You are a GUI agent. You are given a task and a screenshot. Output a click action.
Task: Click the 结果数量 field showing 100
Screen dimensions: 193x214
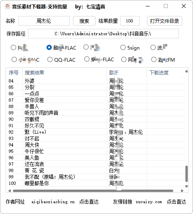[130, 21]
